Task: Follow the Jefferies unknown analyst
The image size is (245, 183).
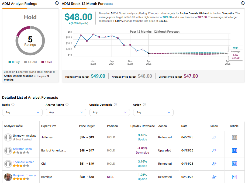Action: pyautogui.click(x=214, y=137)
